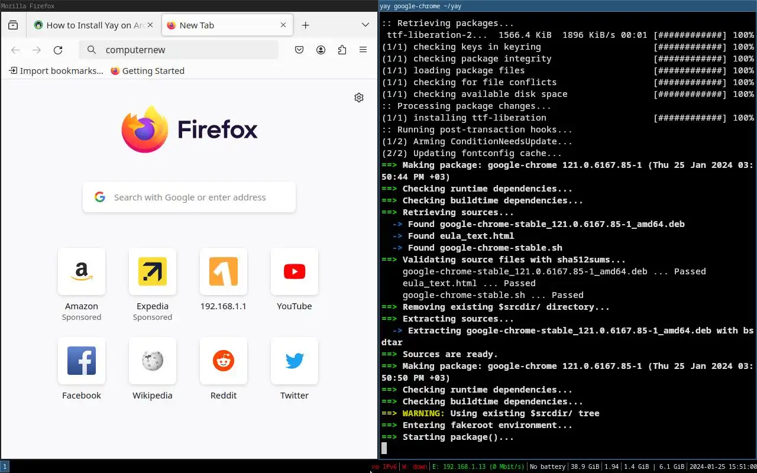Click the Google G icon in search box
757x473 pixels.
pos(100,197)
